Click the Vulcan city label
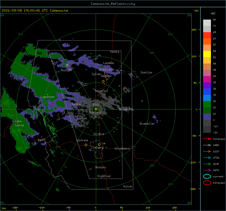 (x=128, y=186)
